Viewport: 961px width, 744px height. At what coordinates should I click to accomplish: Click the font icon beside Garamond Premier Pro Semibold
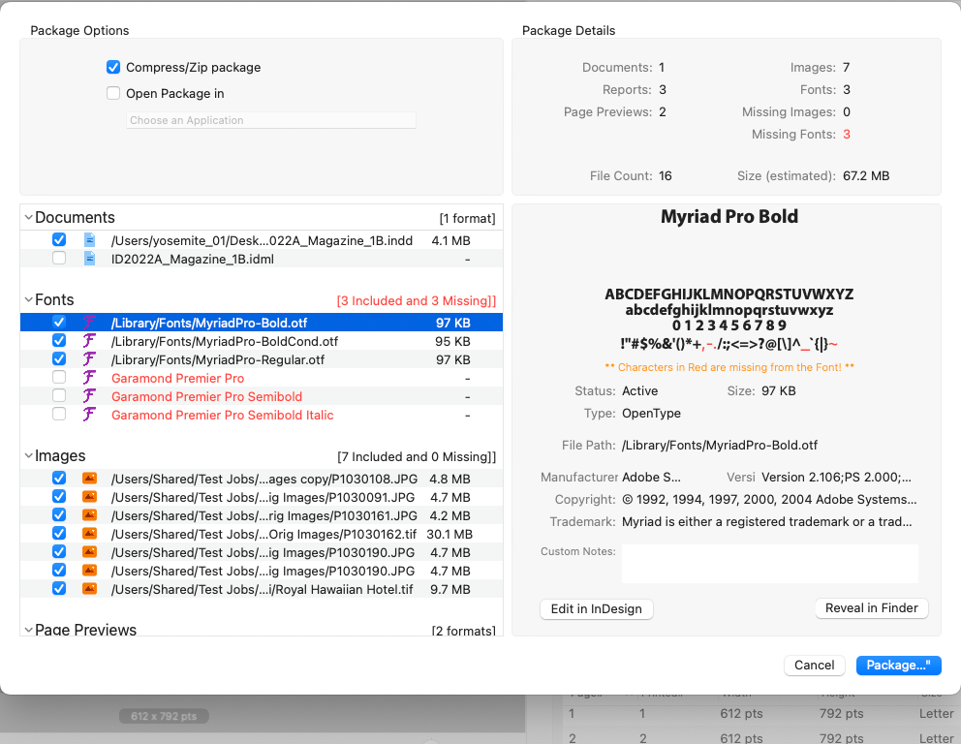point(89,396)
